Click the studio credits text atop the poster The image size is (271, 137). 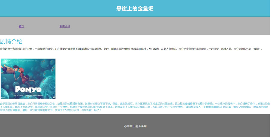(x=28, y=61)
